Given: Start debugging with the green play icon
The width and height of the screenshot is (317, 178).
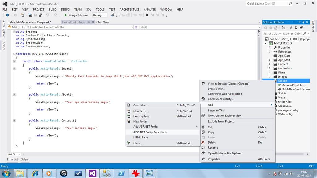Looking at the screenshot, I should coord(66,15).
